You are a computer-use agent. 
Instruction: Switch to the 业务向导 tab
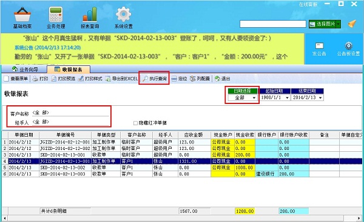click(x=25, y=69)
